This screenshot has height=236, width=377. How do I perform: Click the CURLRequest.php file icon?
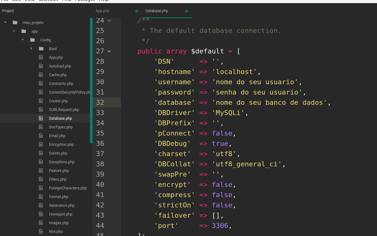coord(41,109)
